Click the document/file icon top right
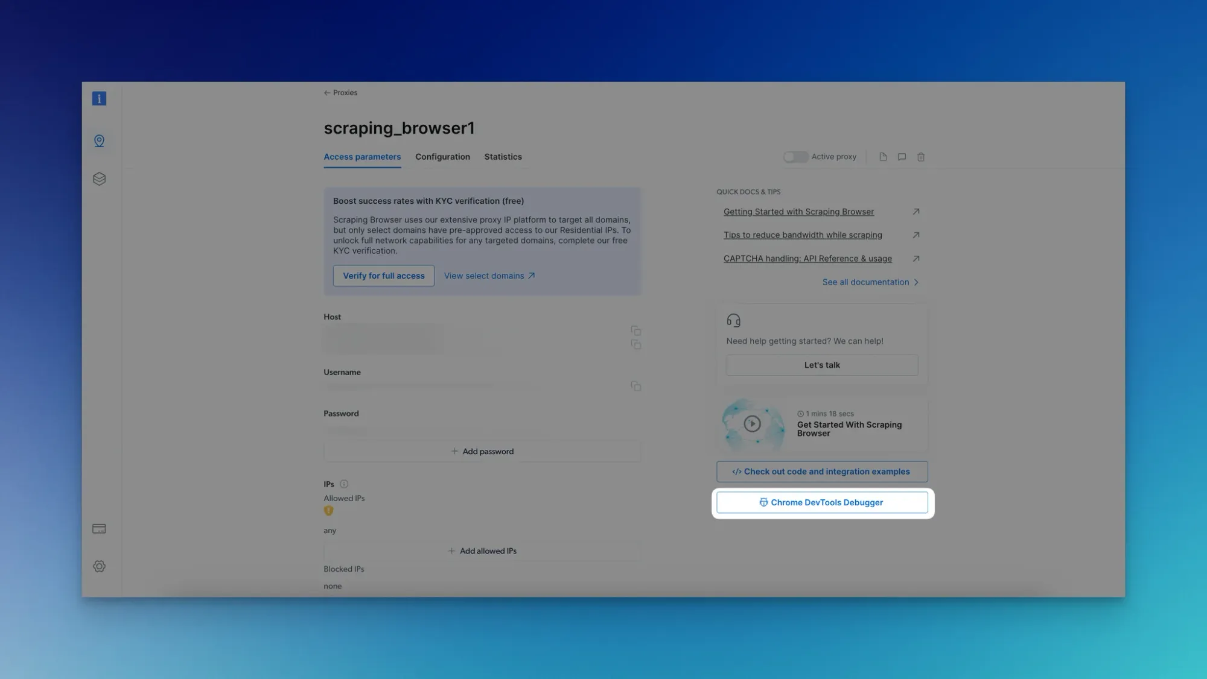 click(883, 157)
